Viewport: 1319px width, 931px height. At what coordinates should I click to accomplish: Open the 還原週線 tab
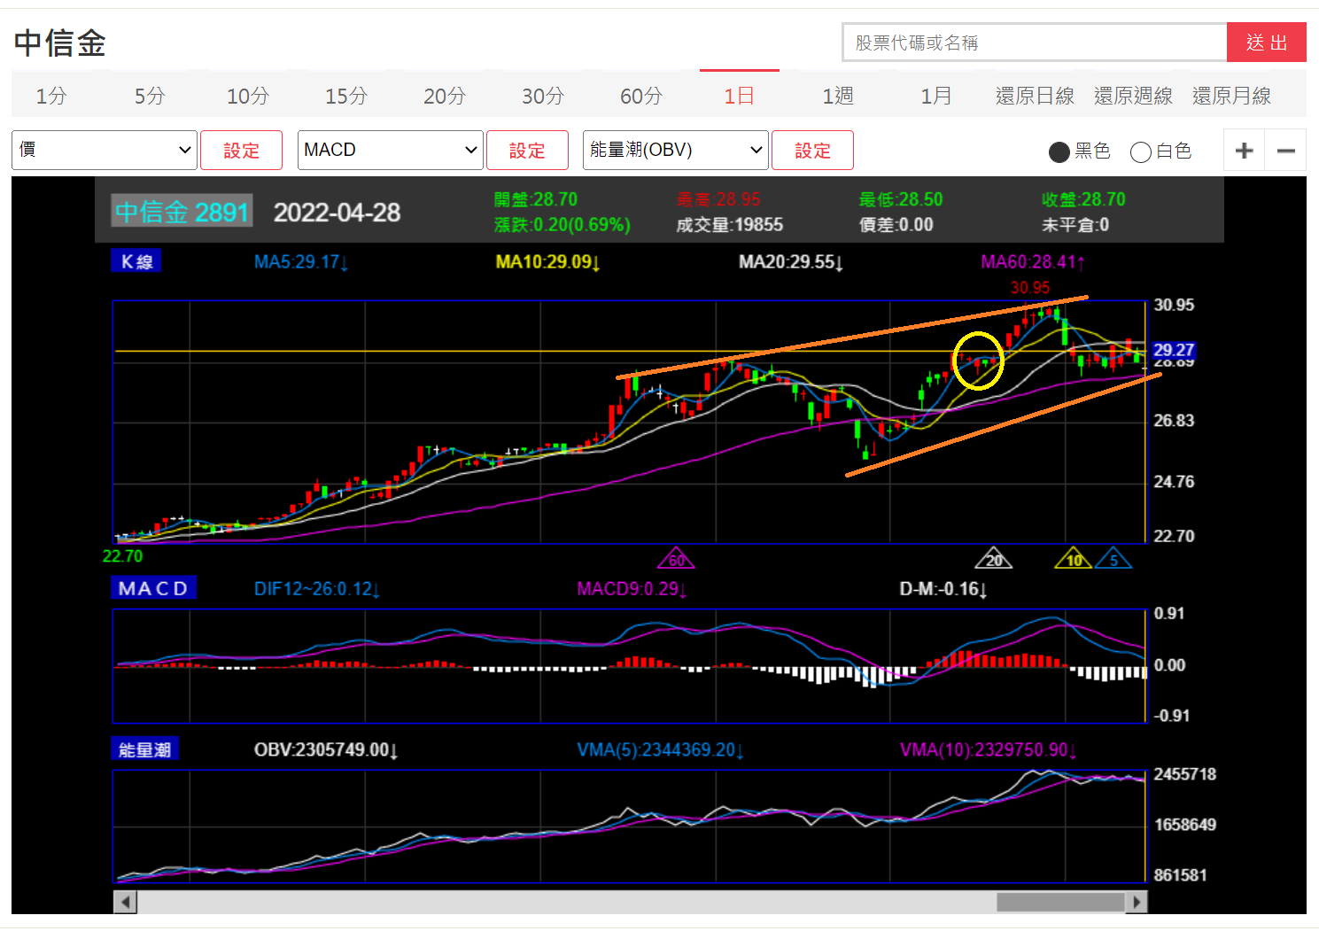1133,96
